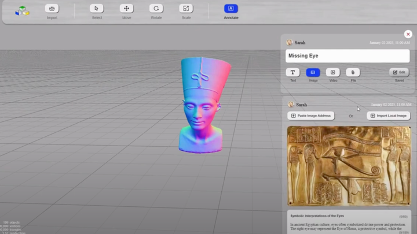Click the Symbolic Interpretations text box
The height and width of the screenshot is (234, 417).
click(x=349, y=224)
